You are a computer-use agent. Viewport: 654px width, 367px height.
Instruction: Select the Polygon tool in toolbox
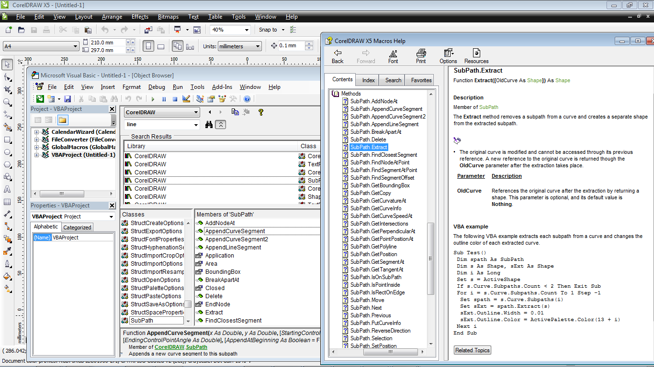point(7,165)
